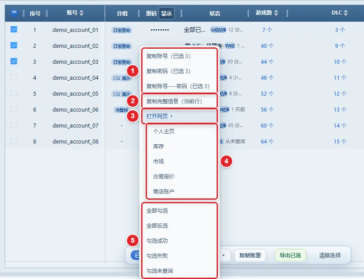
Task: Uncheck the demo_account_01 row checkbox
Action: pos(14,29)
